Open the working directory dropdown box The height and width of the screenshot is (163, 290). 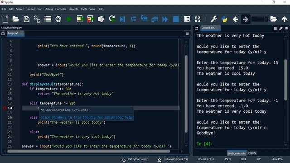(x=260, y=19)
